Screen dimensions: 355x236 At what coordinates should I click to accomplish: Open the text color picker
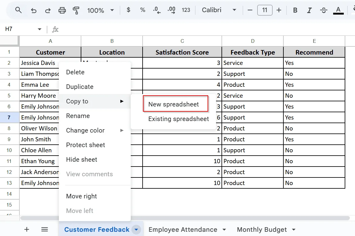click(338, 10)
